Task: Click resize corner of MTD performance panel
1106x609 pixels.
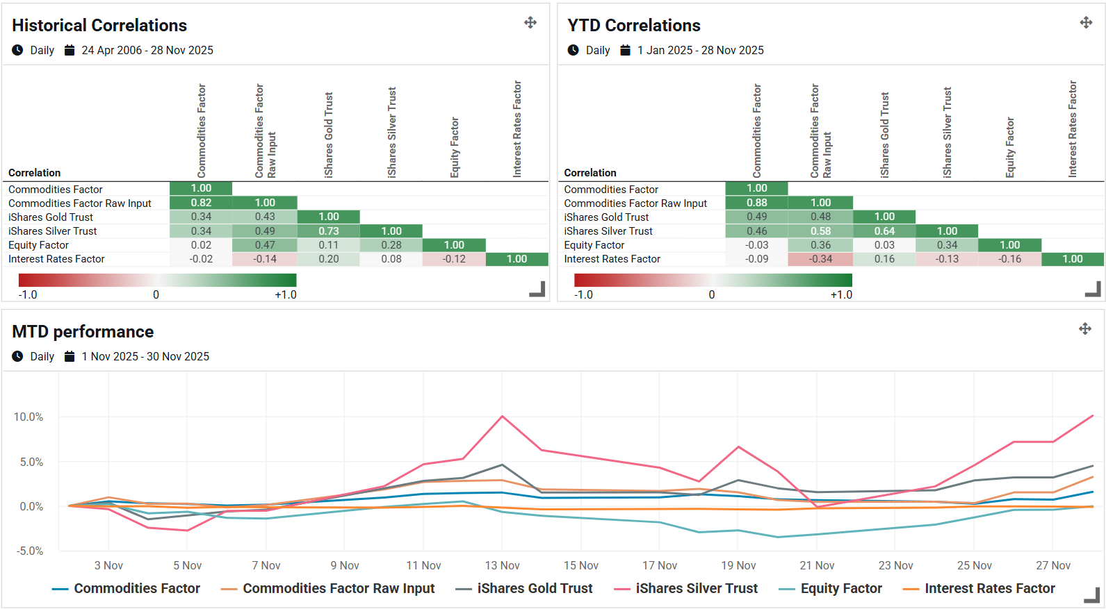Action: pyautogui.click(x=1093, y=596)
